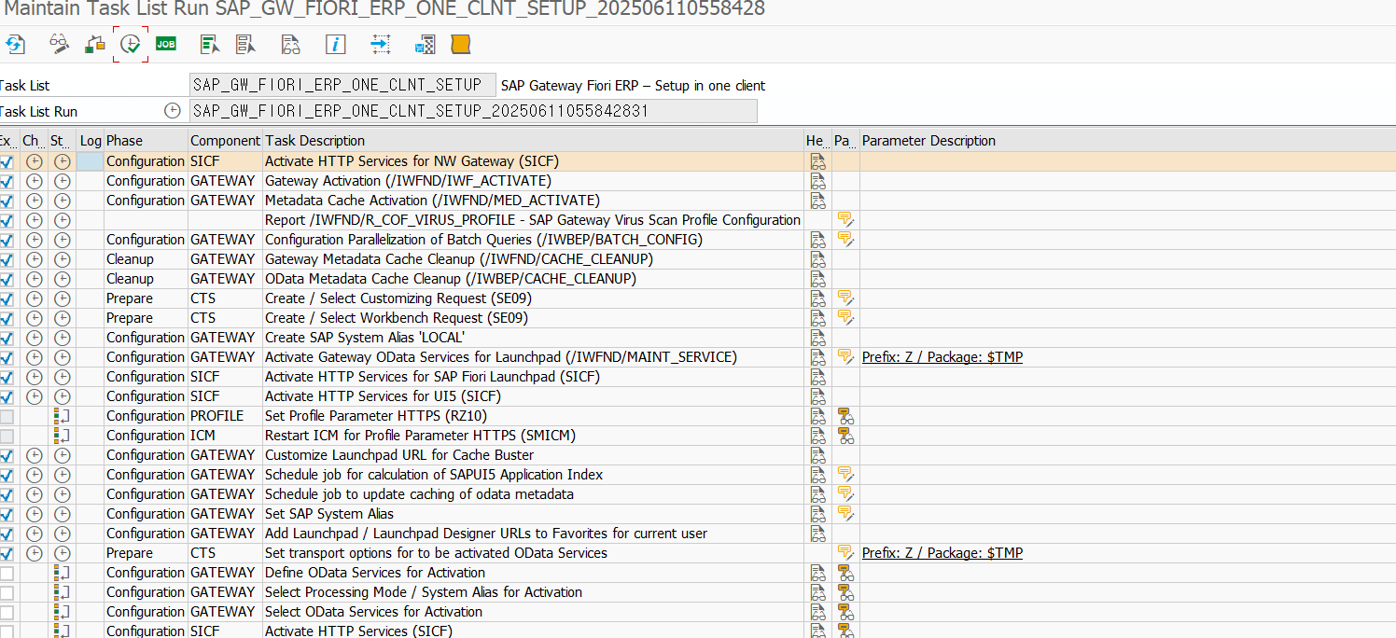The height and width of the screenshot is (638, 1396).
Task: Click the Task List Run name field
Action: (x=473, y=111)
